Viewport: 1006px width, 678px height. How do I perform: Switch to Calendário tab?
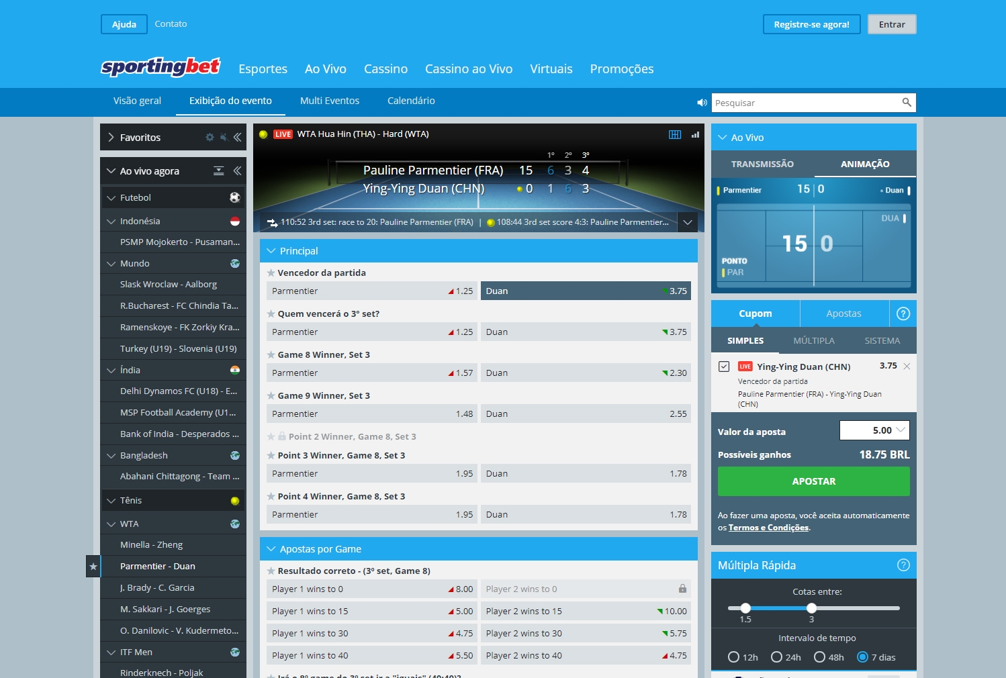(411, 101)
